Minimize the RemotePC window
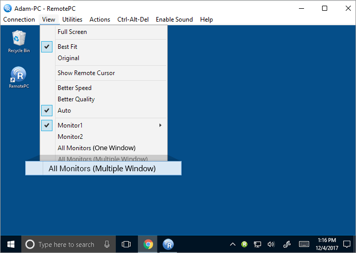356x253 pixels. coord(301,8)
